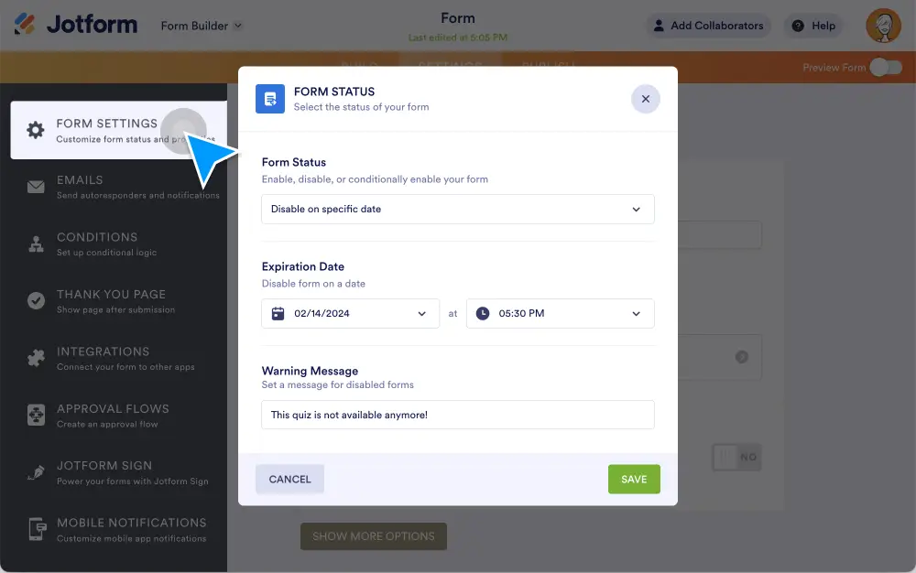
Task: Click the Thank You Page checkmark icon
Action: point(36,301)
